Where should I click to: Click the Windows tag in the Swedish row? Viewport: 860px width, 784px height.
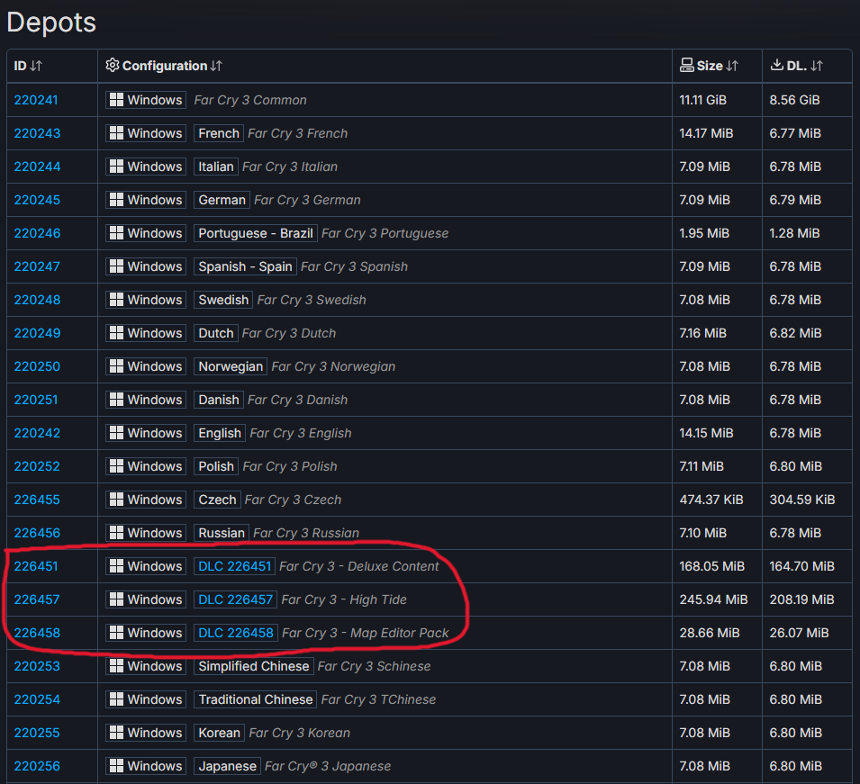(x=146, y=300)
